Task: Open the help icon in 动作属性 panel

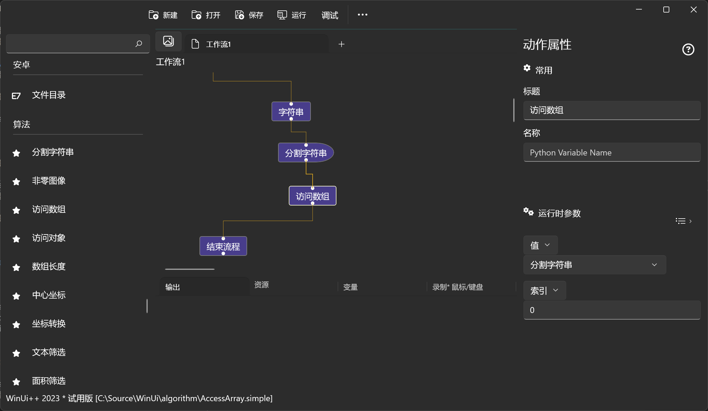Action: [688, 49]
